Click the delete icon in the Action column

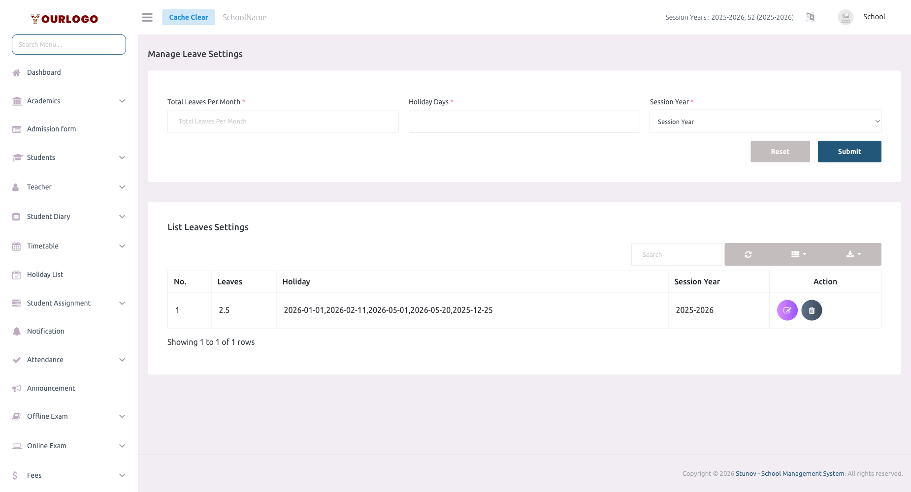click(x=812, y=310)
